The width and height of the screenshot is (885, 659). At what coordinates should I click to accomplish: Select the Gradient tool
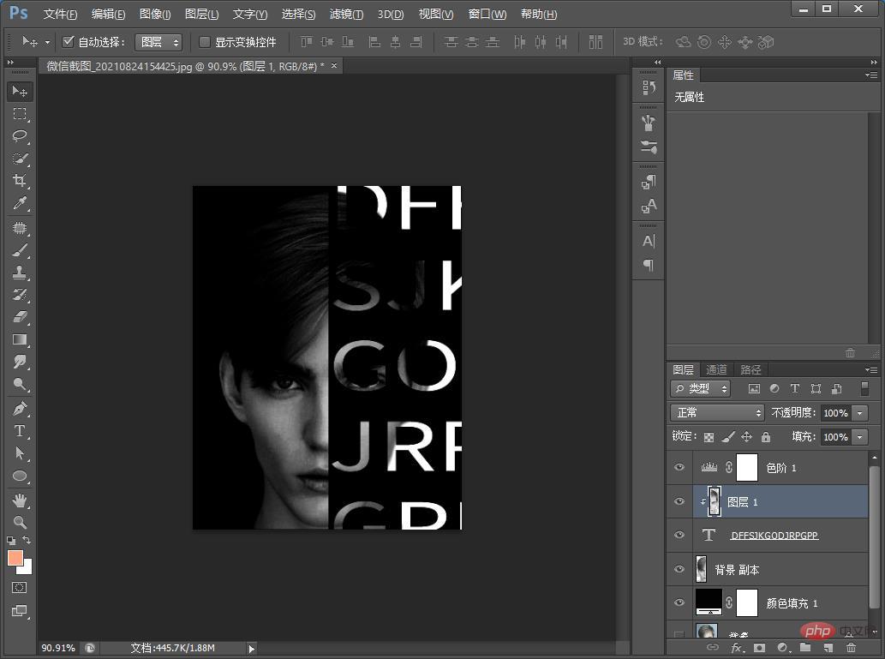20,339
